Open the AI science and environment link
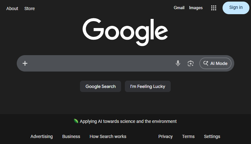Viewport: 251px width, 144px height. point(128,121)
